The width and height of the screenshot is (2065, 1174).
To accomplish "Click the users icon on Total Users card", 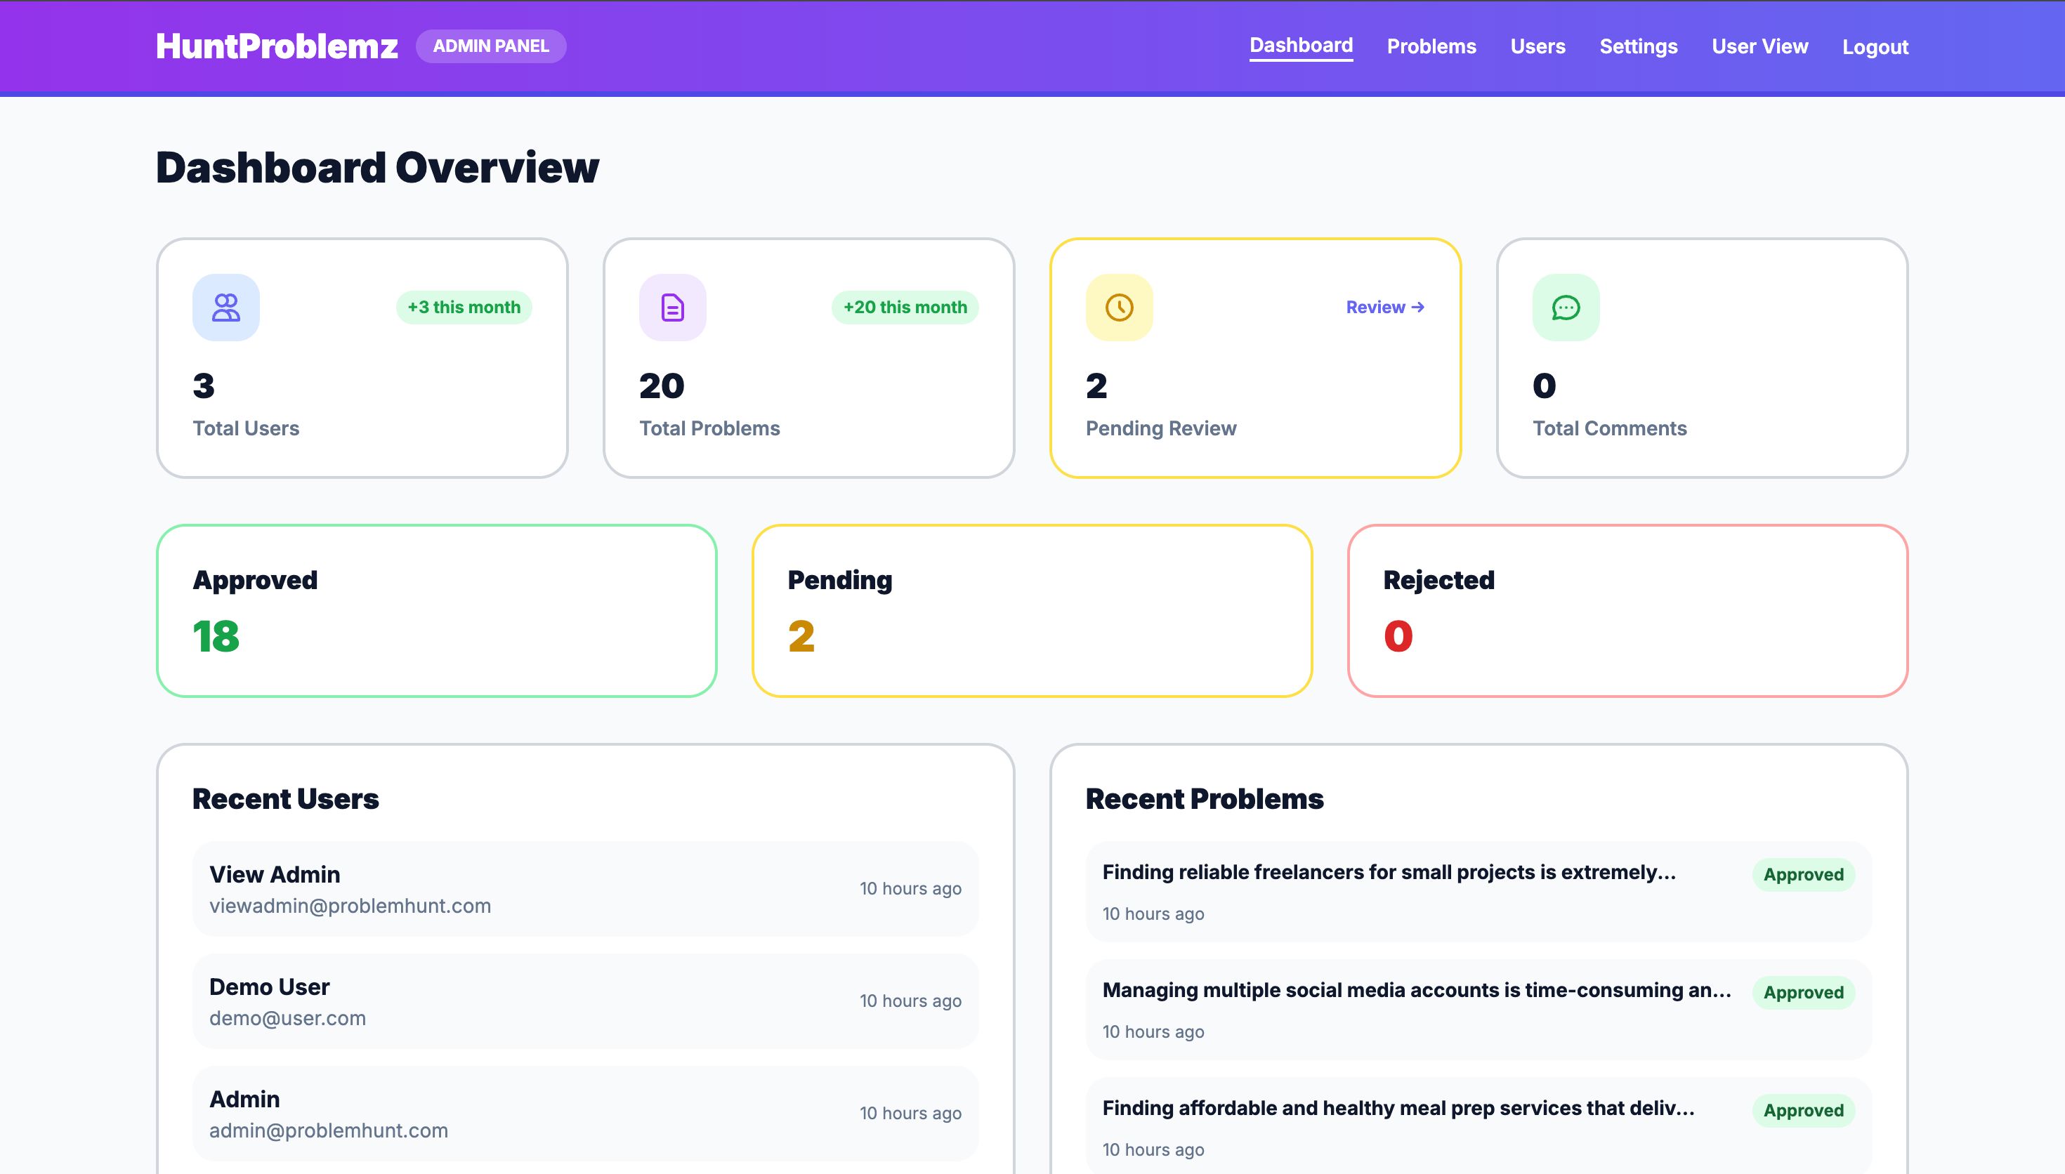I will tap(225, 308).
